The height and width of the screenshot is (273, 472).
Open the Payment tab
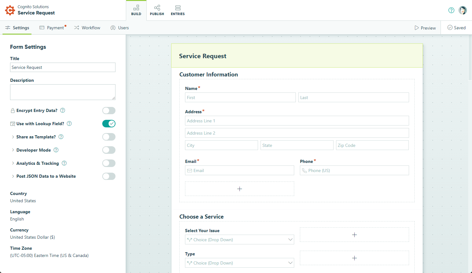[53, 28]
